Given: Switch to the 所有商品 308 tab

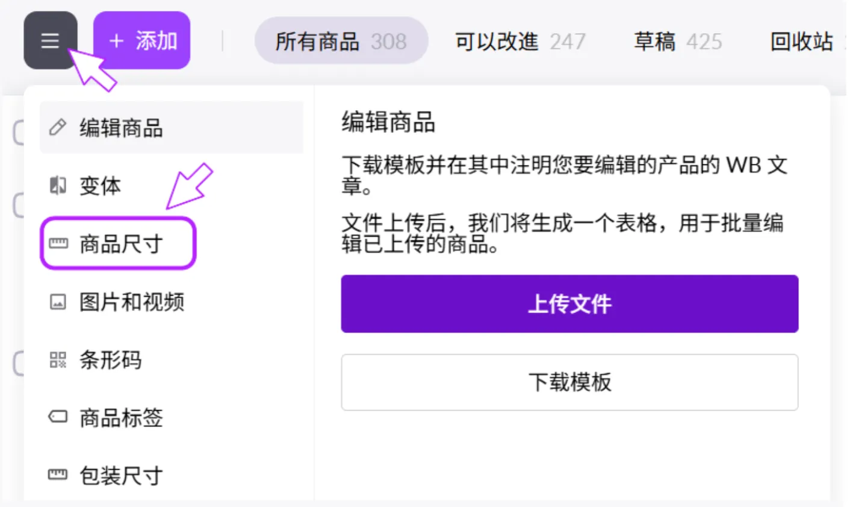Looking at the screenshot, I should (x=341, y=41).
